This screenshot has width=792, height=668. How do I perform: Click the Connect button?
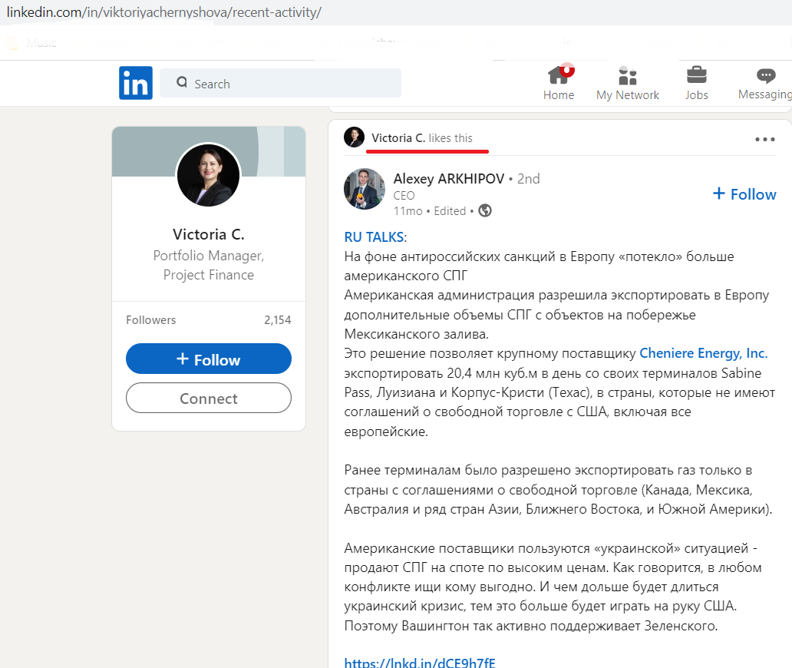pyautogui.click(x=209, y=398)
